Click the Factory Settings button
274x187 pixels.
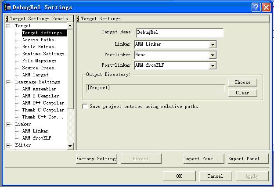(97, 158)
